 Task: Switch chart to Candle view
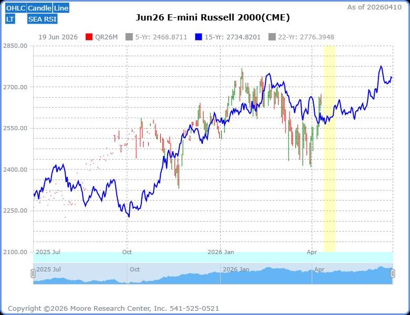pyautogui.click(x=39, y=8)
